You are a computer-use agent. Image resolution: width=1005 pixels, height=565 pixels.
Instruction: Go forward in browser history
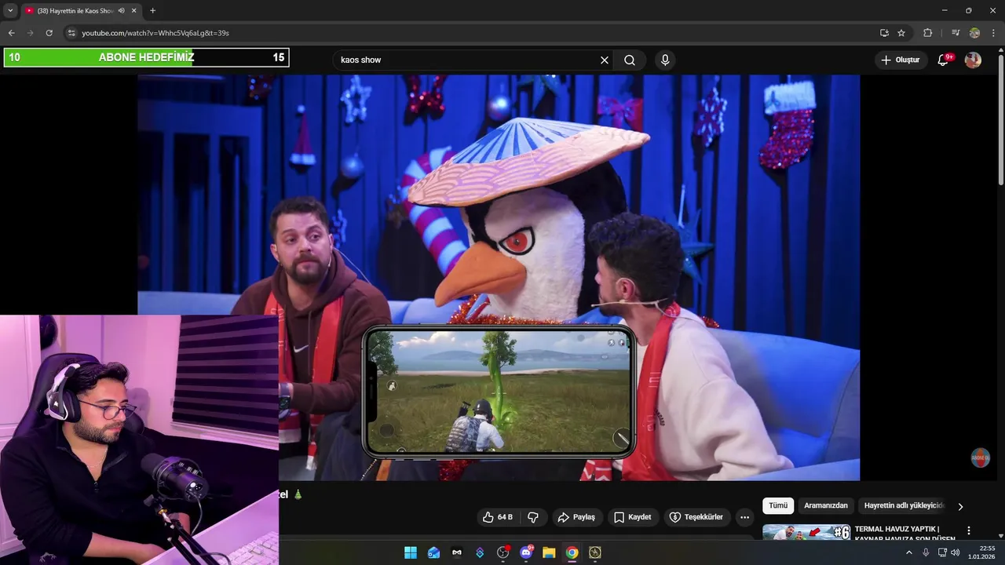click(30, 33)
